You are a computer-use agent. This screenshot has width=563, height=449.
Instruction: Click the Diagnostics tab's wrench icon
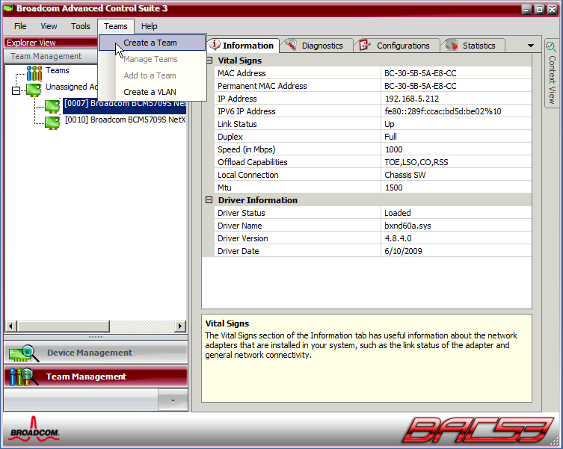click(291, 46)
